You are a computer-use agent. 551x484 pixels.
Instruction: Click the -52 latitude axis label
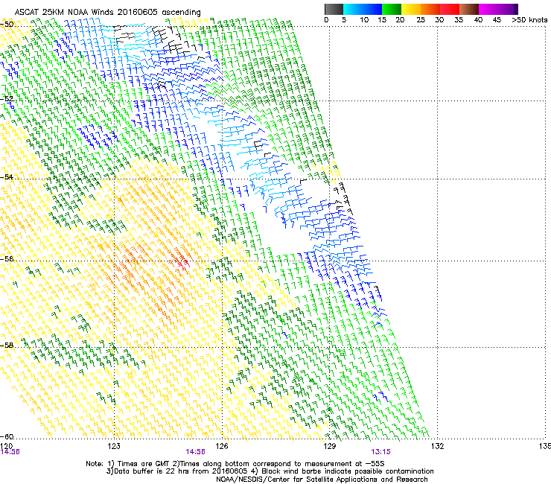tap(7, 99)
